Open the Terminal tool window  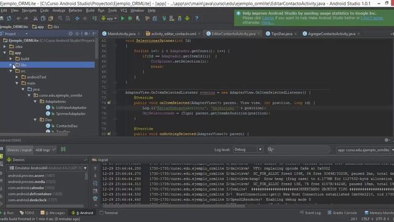point(108,213)
